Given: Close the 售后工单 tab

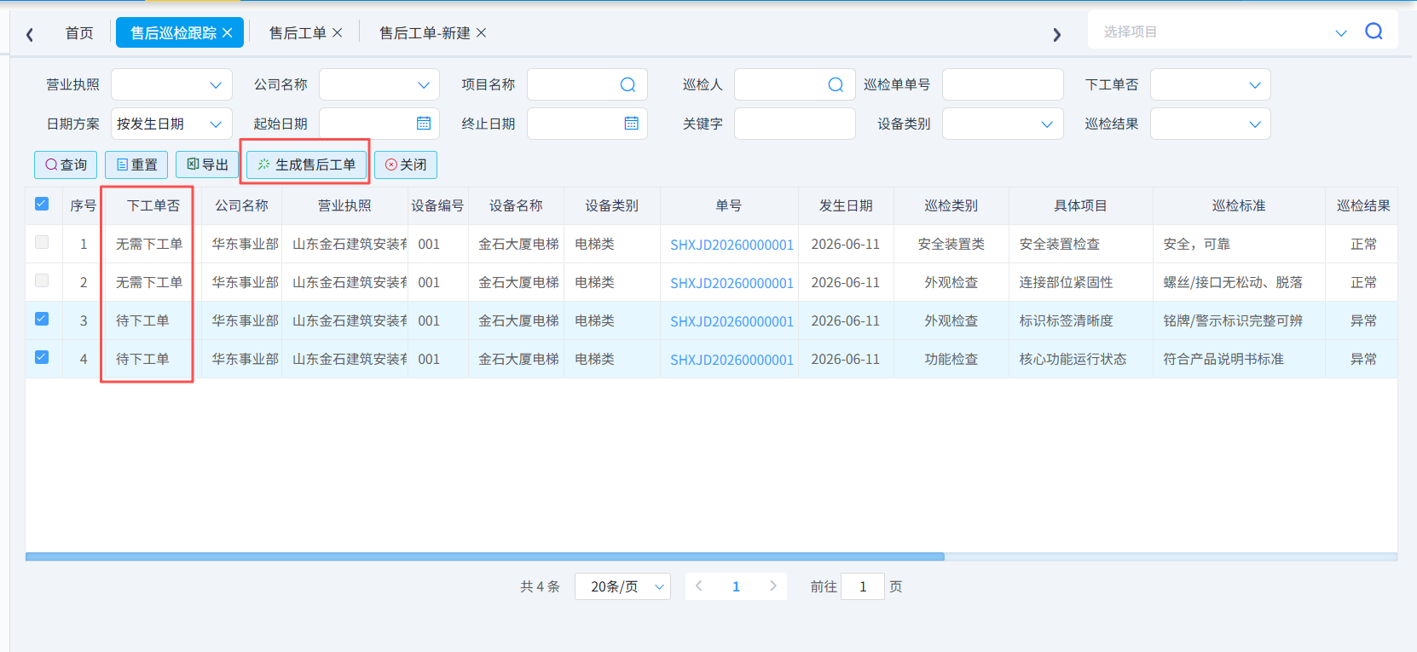Looking at the screenshot, I should coord(337,33).
